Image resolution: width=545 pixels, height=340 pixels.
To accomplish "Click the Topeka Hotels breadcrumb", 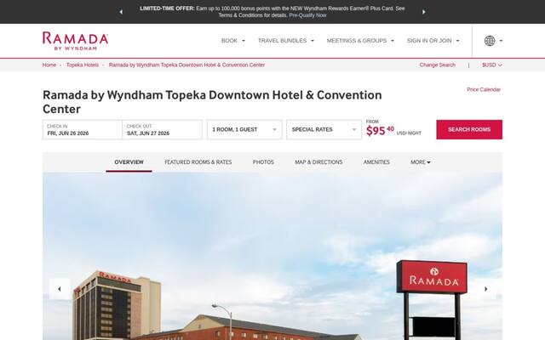I will click(x=83, y=65).
